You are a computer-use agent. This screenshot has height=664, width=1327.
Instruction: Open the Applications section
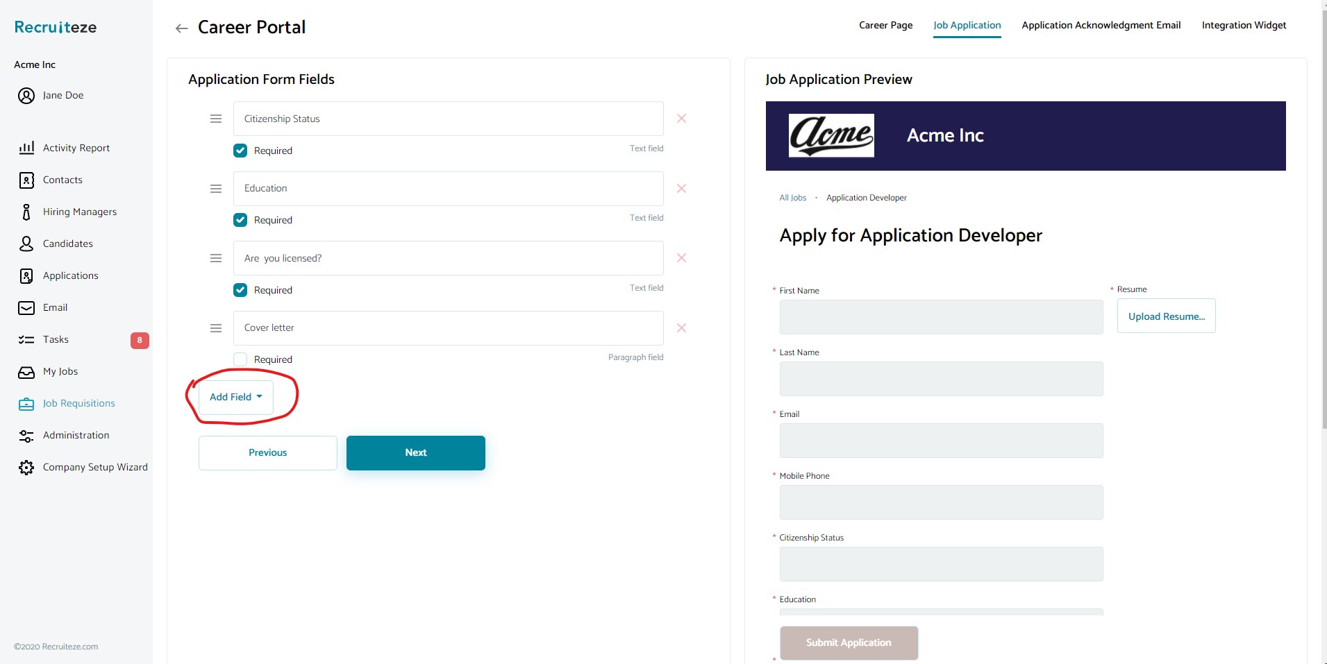[70, 275]
